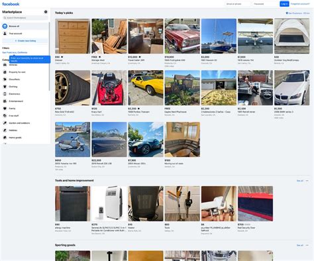Open the red Krazy Kart listing photo
314x261 pixels.
point(109,87)
